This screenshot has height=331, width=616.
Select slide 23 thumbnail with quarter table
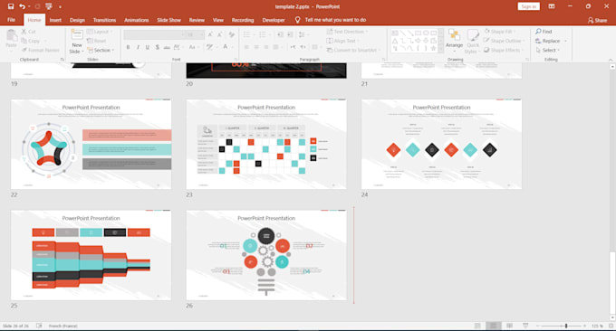pos(266,144)
